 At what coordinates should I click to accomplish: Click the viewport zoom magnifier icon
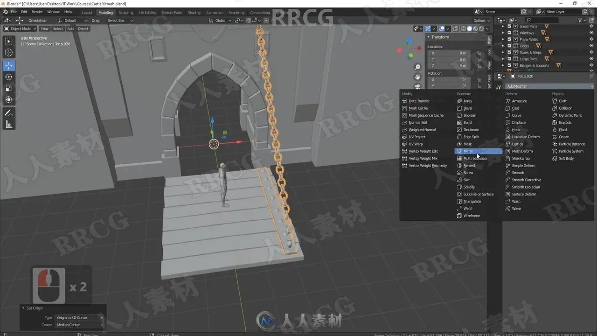417,67
